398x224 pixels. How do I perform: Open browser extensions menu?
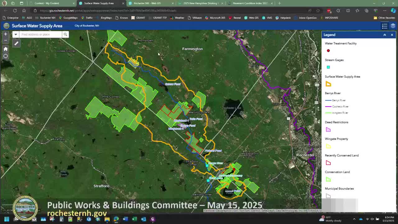click(338, 11)
